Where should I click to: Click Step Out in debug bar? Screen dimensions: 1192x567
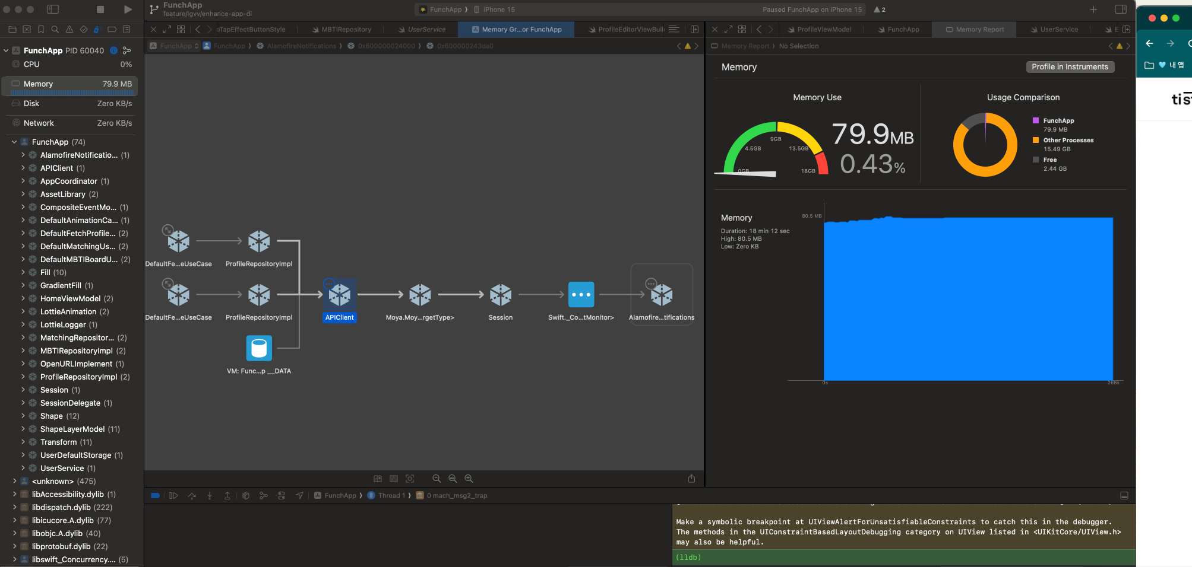click(227, 495)
